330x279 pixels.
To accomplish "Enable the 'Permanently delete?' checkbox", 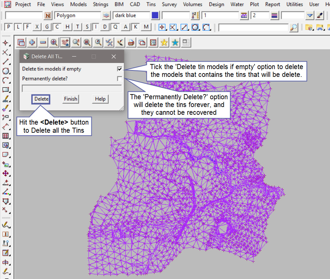I will click(119, 79).
